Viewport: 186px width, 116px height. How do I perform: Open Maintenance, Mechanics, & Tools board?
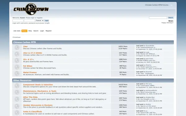40,91
